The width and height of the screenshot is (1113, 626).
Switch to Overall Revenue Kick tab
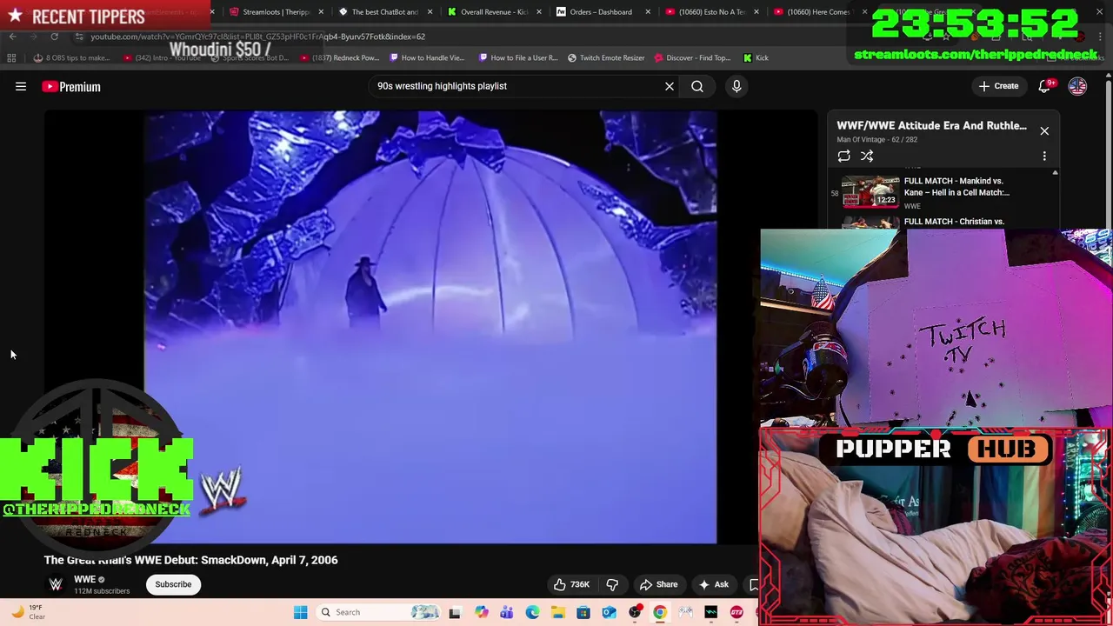(492, 12)
